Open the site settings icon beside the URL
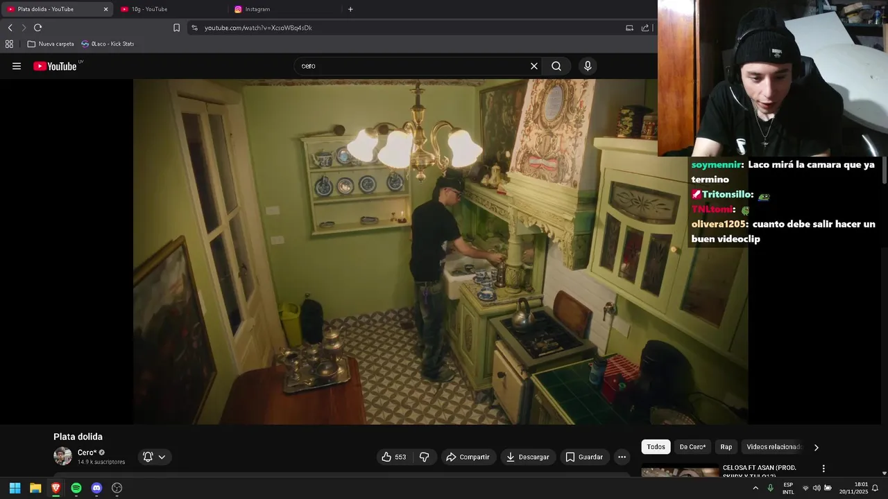The image size is (888, 499). tap(194, 28)
